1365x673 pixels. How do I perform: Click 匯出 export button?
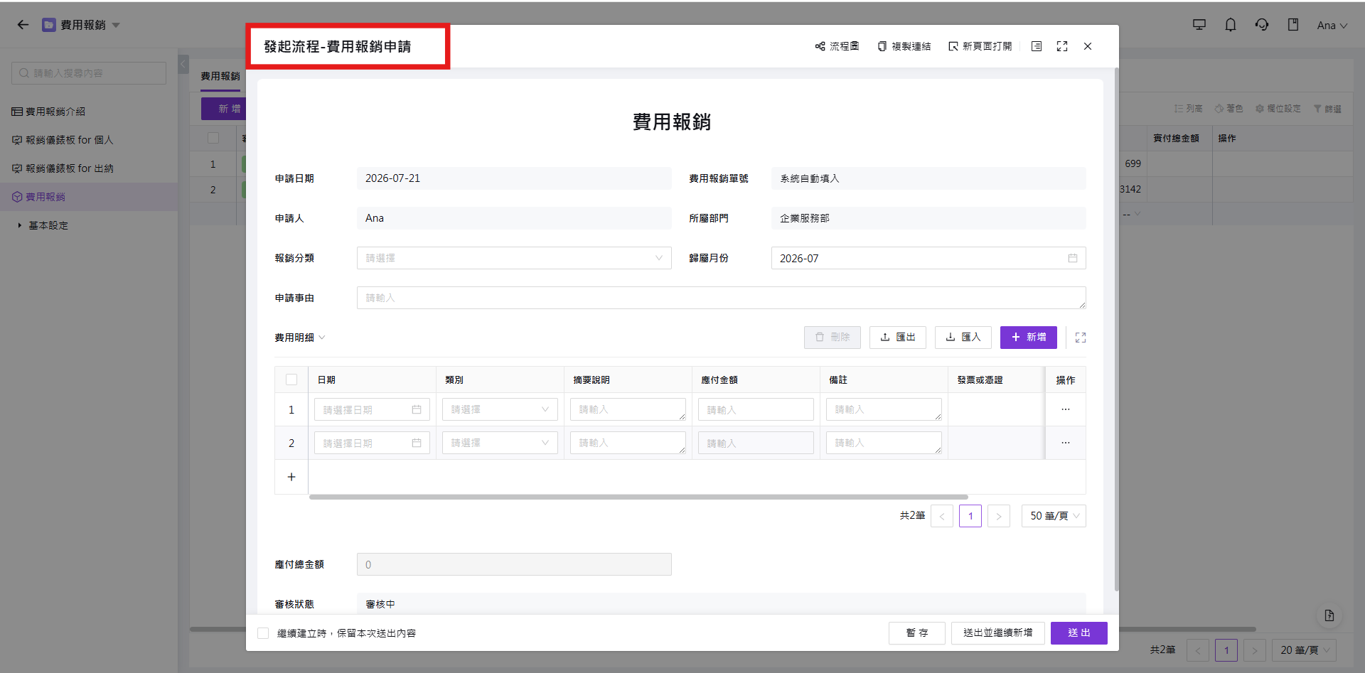coord(898,338)
